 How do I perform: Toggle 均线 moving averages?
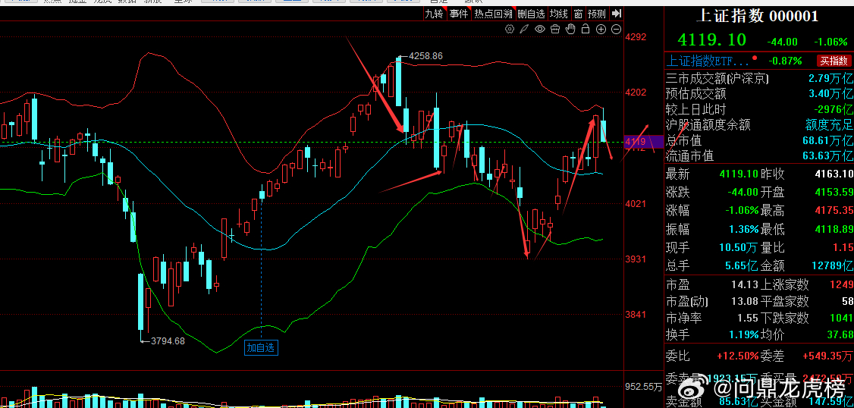pyautogui.click(x=558, y=14)
